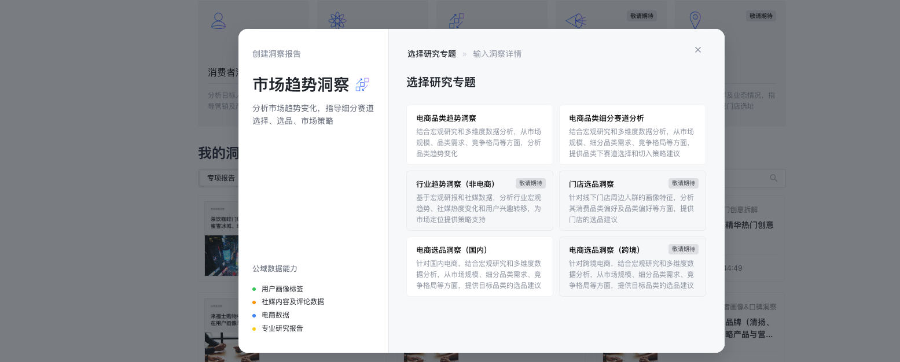Click the green dot beside 用户画像标签
900x362 pixels.
254,289
